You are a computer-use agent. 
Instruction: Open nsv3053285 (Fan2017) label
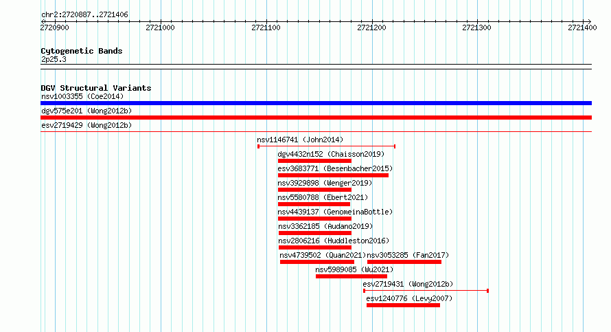pyautogui.click(x=408, y=255)
